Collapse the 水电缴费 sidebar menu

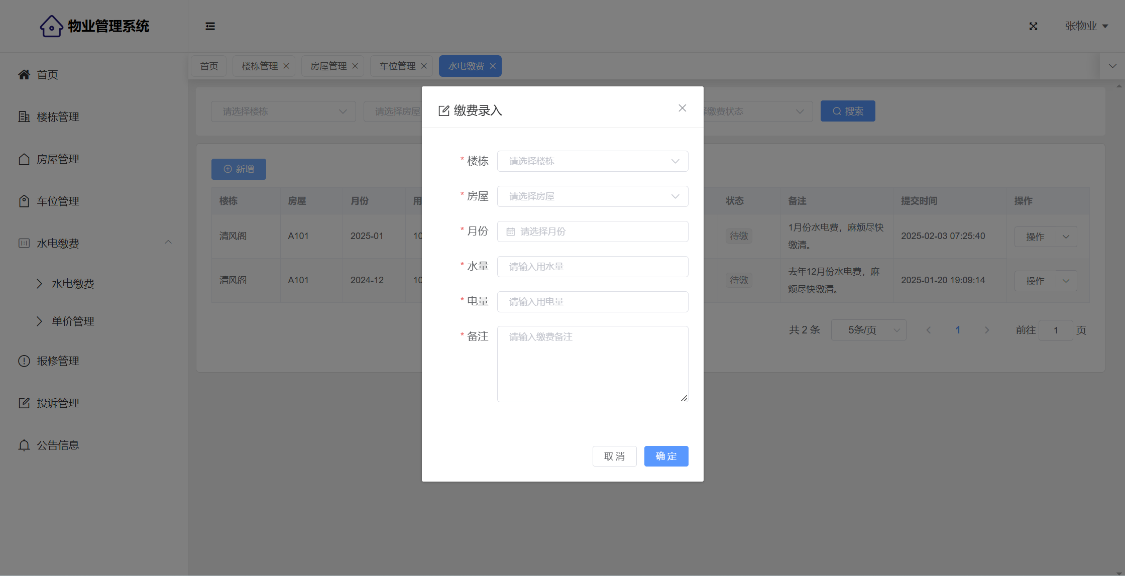tap(168, 243)
